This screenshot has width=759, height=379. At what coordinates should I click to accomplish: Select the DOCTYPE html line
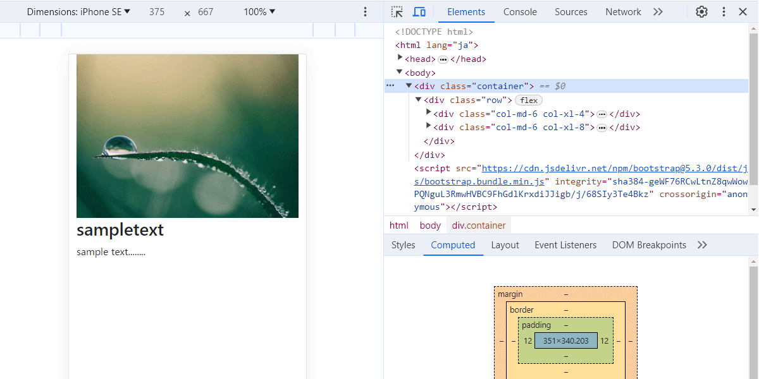(x=434, y=32)
